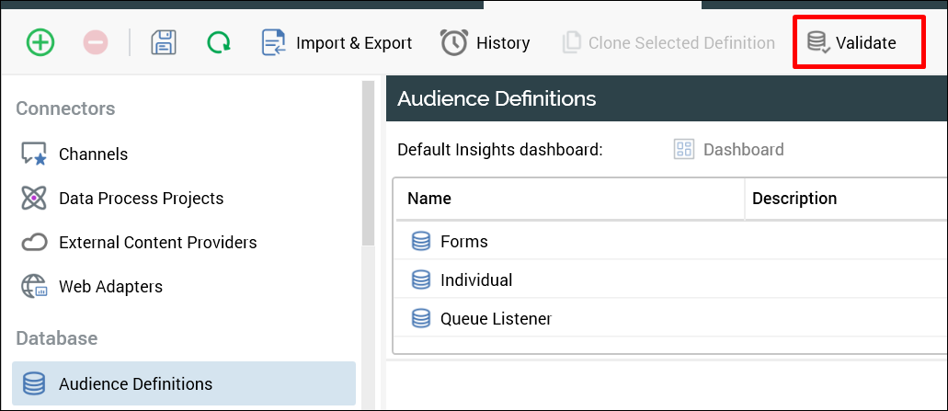This screenshot has height=411, width=948.
Task: Click the green refresh icon
Action: (x=219, y=42)
